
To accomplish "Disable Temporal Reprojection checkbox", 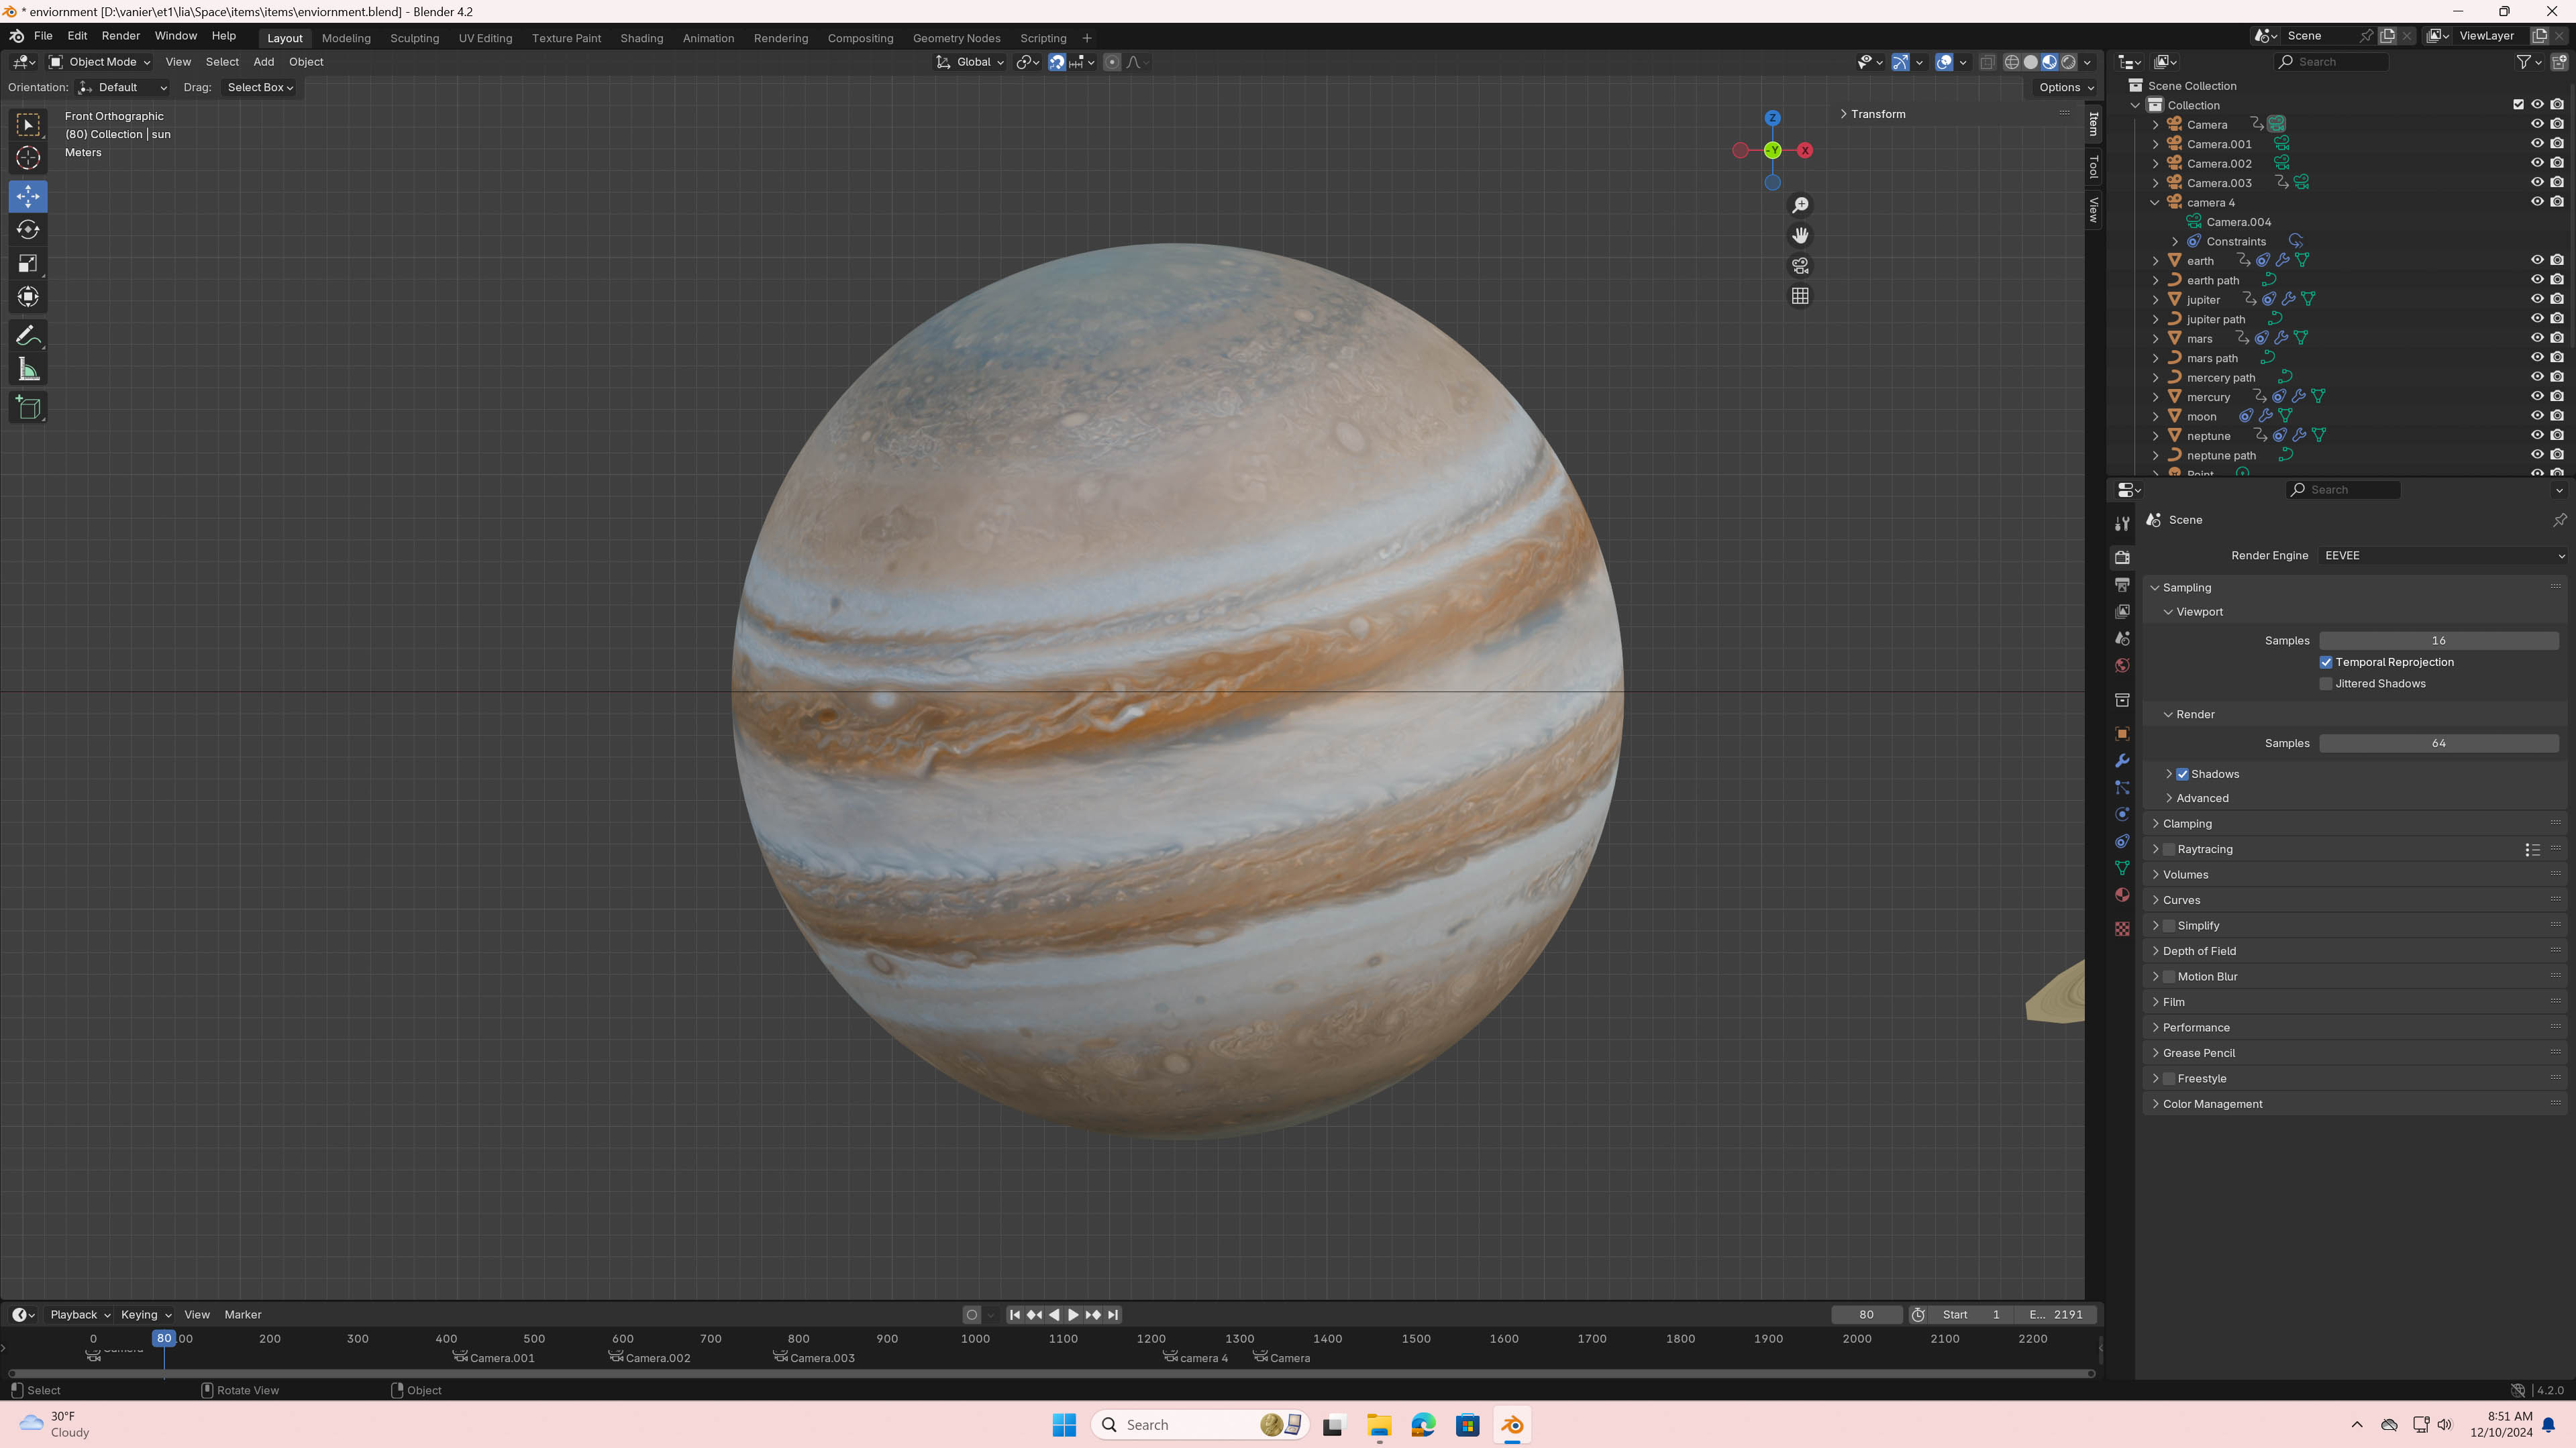I will [x=2326, y=663].
